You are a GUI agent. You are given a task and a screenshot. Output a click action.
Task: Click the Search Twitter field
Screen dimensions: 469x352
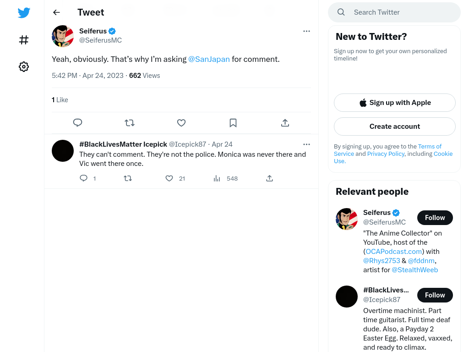pyautogui.click(x=394, y=12)
